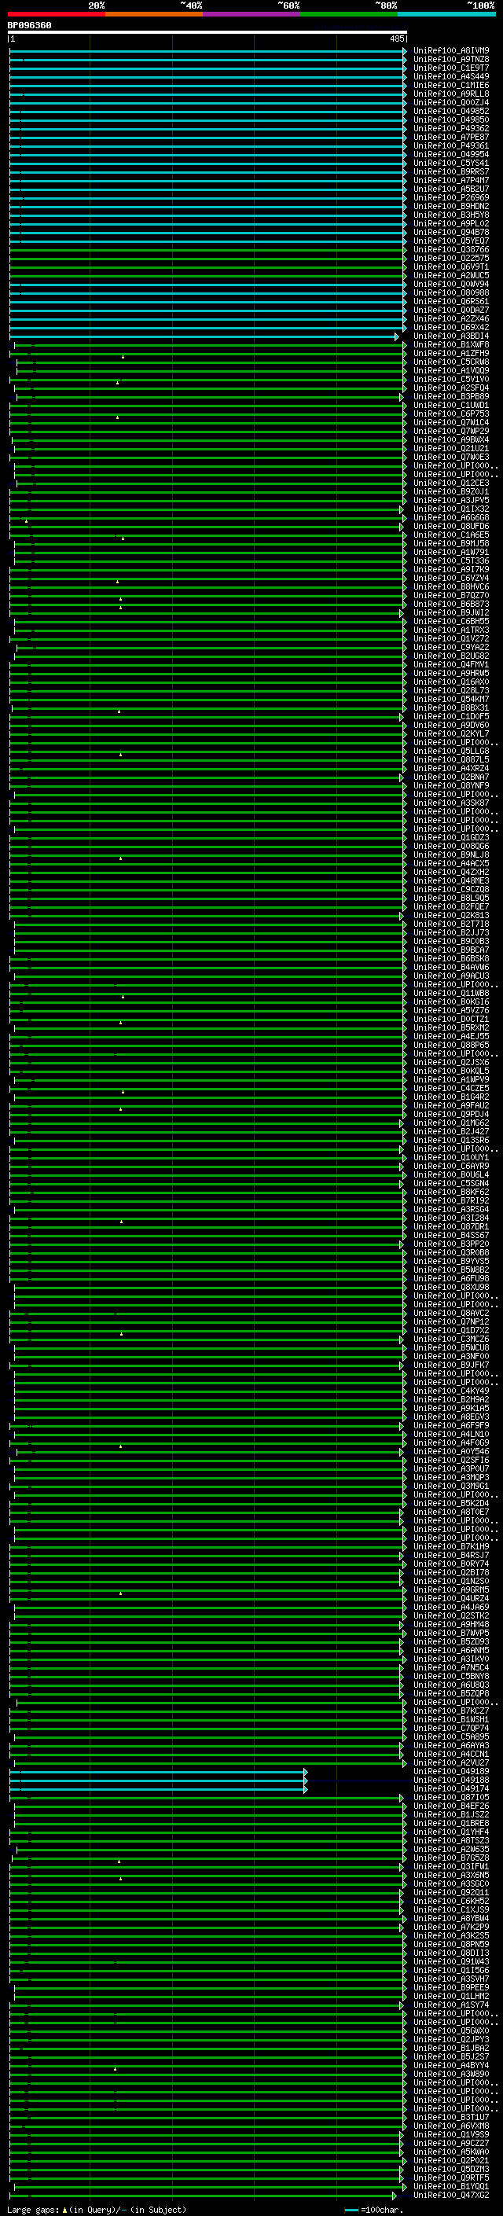Click the white query sequence bar
The height and width of the screenshot is (2216, 503).
[207, 33]
